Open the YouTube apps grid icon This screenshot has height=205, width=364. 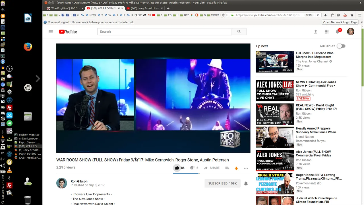coord(326,32)
